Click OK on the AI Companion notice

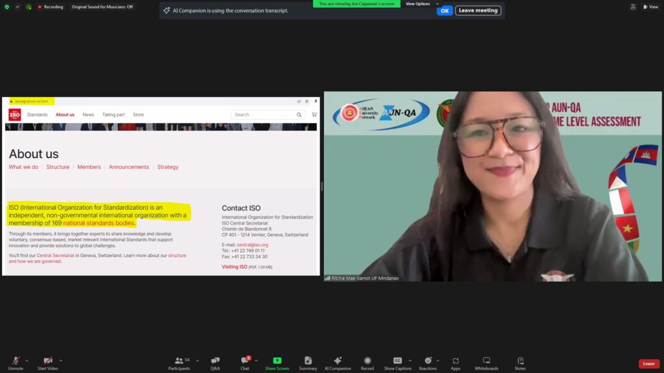[x=444, y=10]
